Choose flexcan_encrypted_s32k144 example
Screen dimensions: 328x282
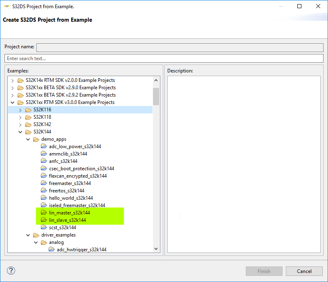78,176
